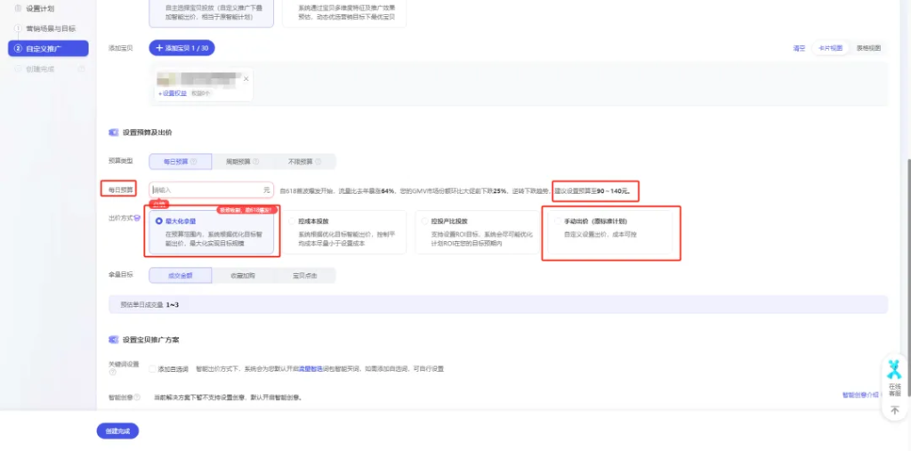Open 在线客服 chat widget

click(895, 377)
